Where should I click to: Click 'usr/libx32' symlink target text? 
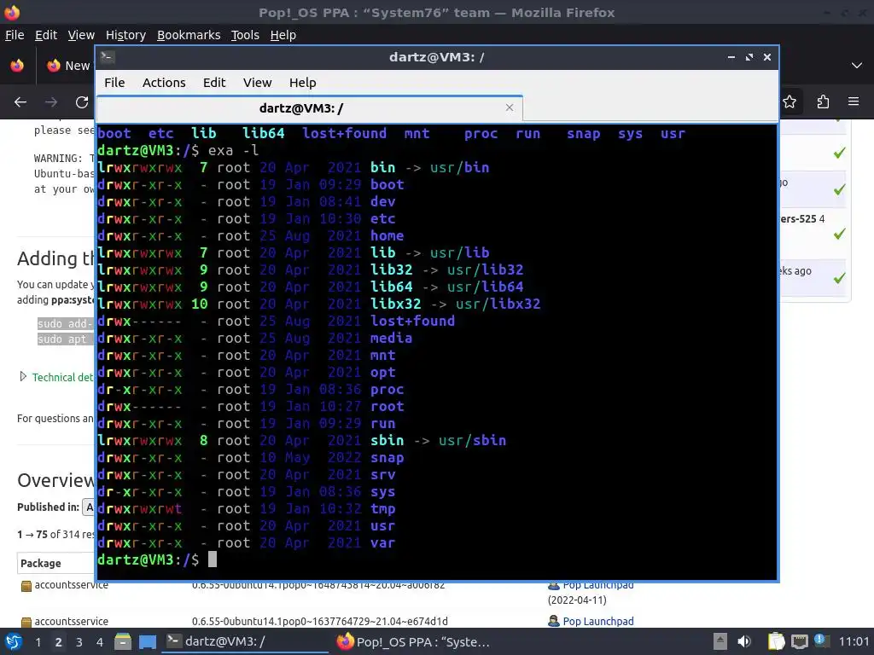[498, 304]
